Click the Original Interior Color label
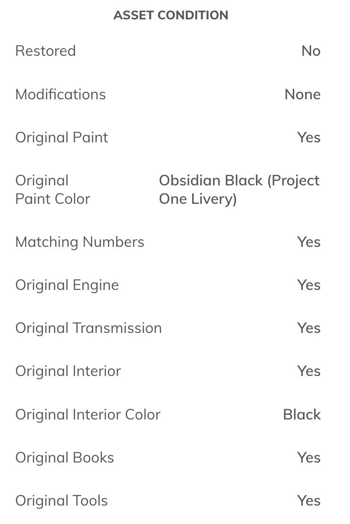The image size is (350, 524). point(88,414)
